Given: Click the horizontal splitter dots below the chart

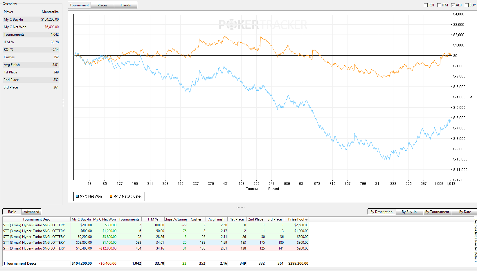Looking at the screenshot, I should click(240, 207).
